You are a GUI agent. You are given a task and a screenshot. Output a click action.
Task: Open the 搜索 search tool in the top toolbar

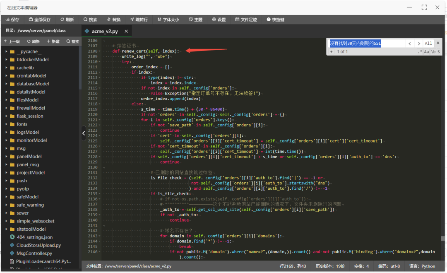(90, 19)
